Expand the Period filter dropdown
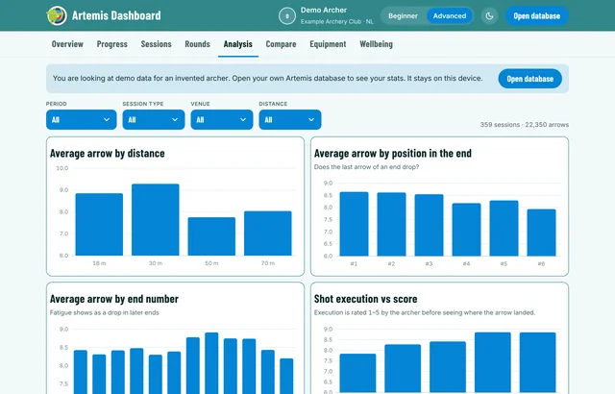 point(81,119)
